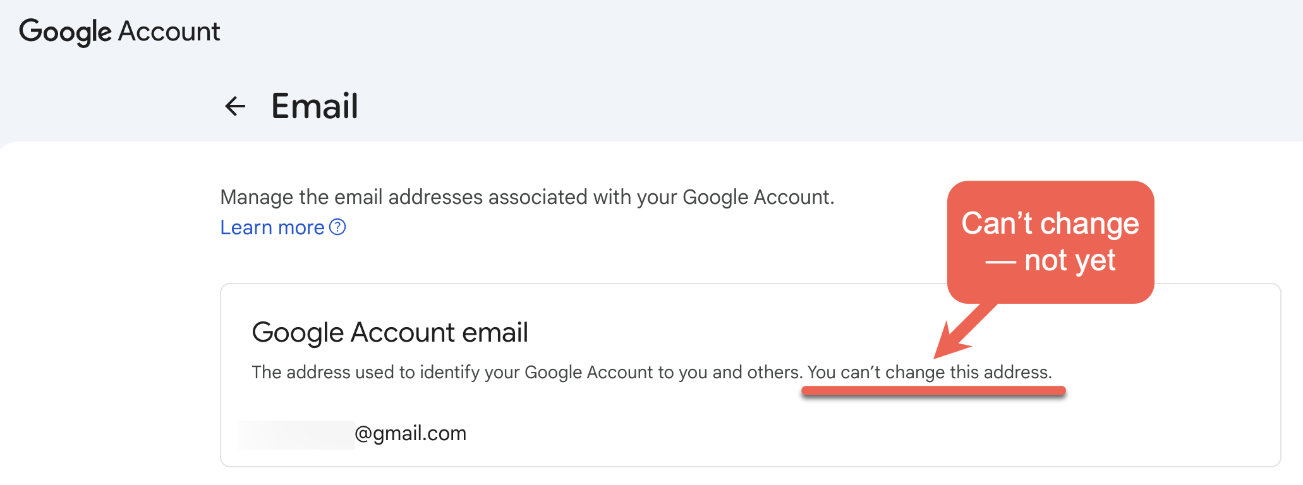
Task: Click "not yet" text in red callout
Action: coord(1069,260)
